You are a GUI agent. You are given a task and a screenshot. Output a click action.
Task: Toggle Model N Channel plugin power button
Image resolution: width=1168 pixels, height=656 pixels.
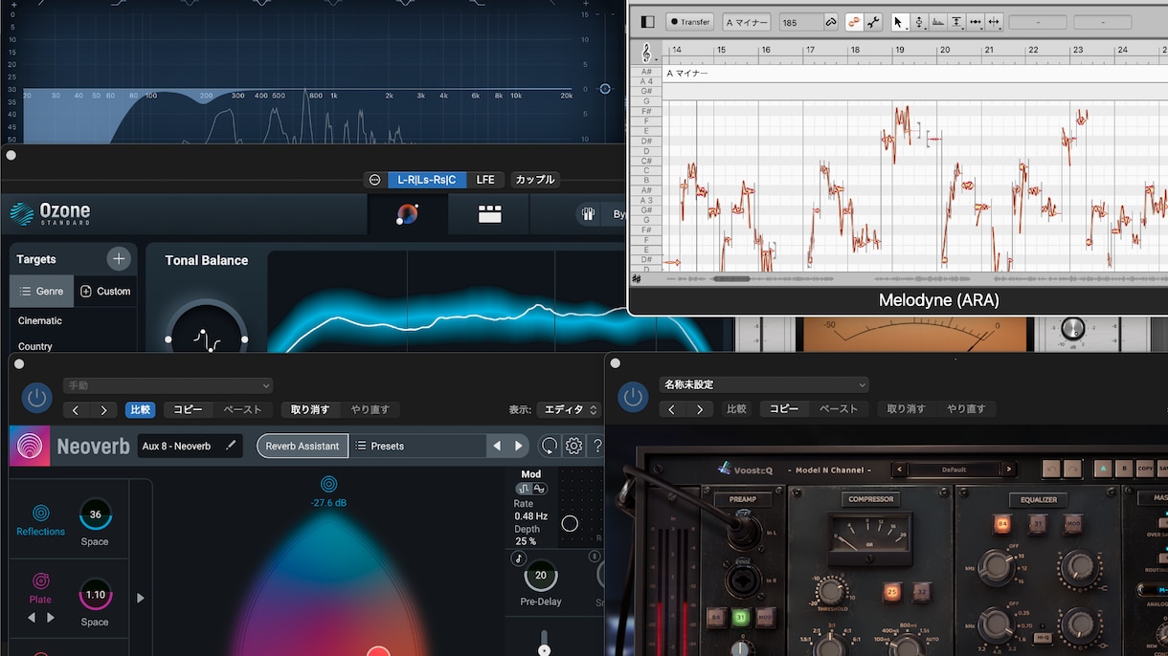[633, 397]
